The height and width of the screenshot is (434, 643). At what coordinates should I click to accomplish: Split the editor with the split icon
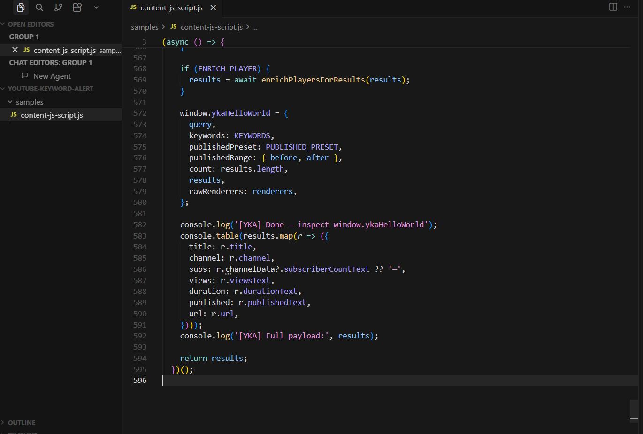[x=613, y=7]
